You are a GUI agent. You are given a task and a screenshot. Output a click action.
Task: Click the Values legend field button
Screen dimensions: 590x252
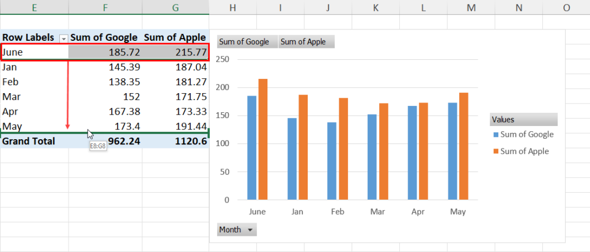click(x=524, y=120)
